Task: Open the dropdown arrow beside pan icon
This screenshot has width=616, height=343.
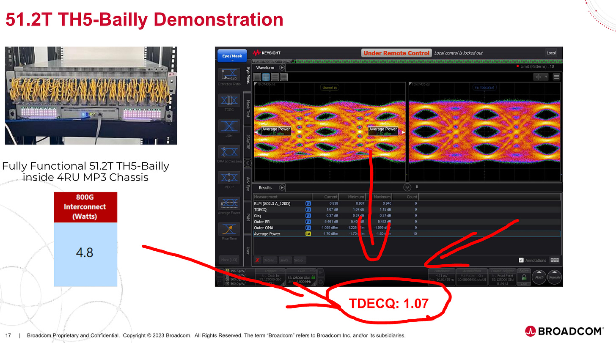Action: 546,77
